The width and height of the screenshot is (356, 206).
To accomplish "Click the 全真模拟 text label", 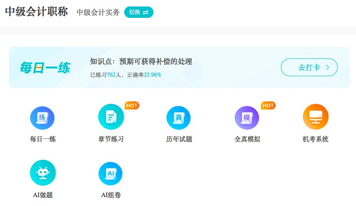I will 247,139.
